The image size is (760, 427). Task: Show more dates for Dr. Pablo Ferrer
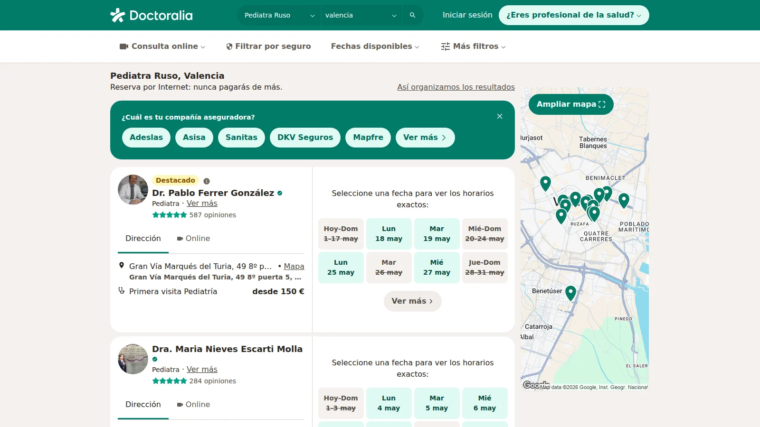tap(412, 301)
